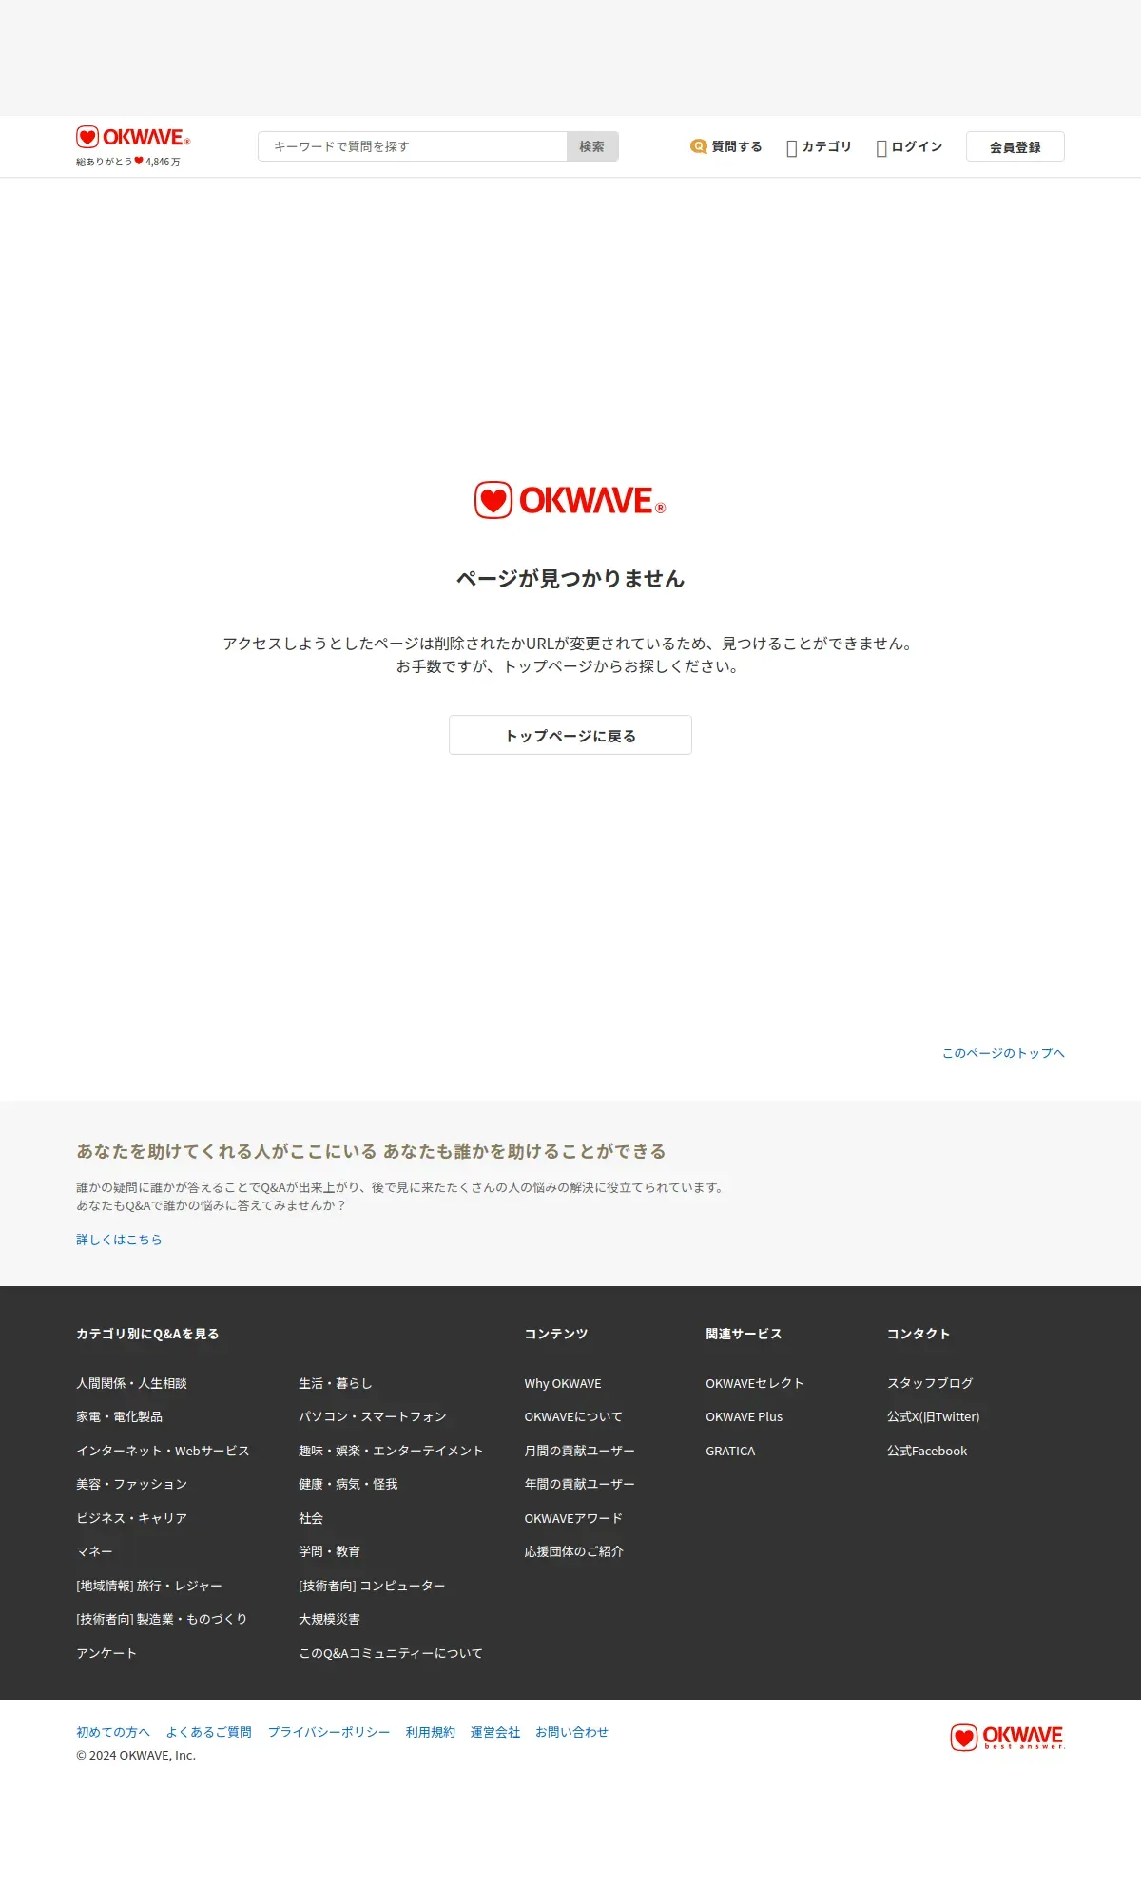The width and height of the screenshot is (1141, 1885).
Task: Open 初めての方へ footer link
Action: click(113, 1732)
